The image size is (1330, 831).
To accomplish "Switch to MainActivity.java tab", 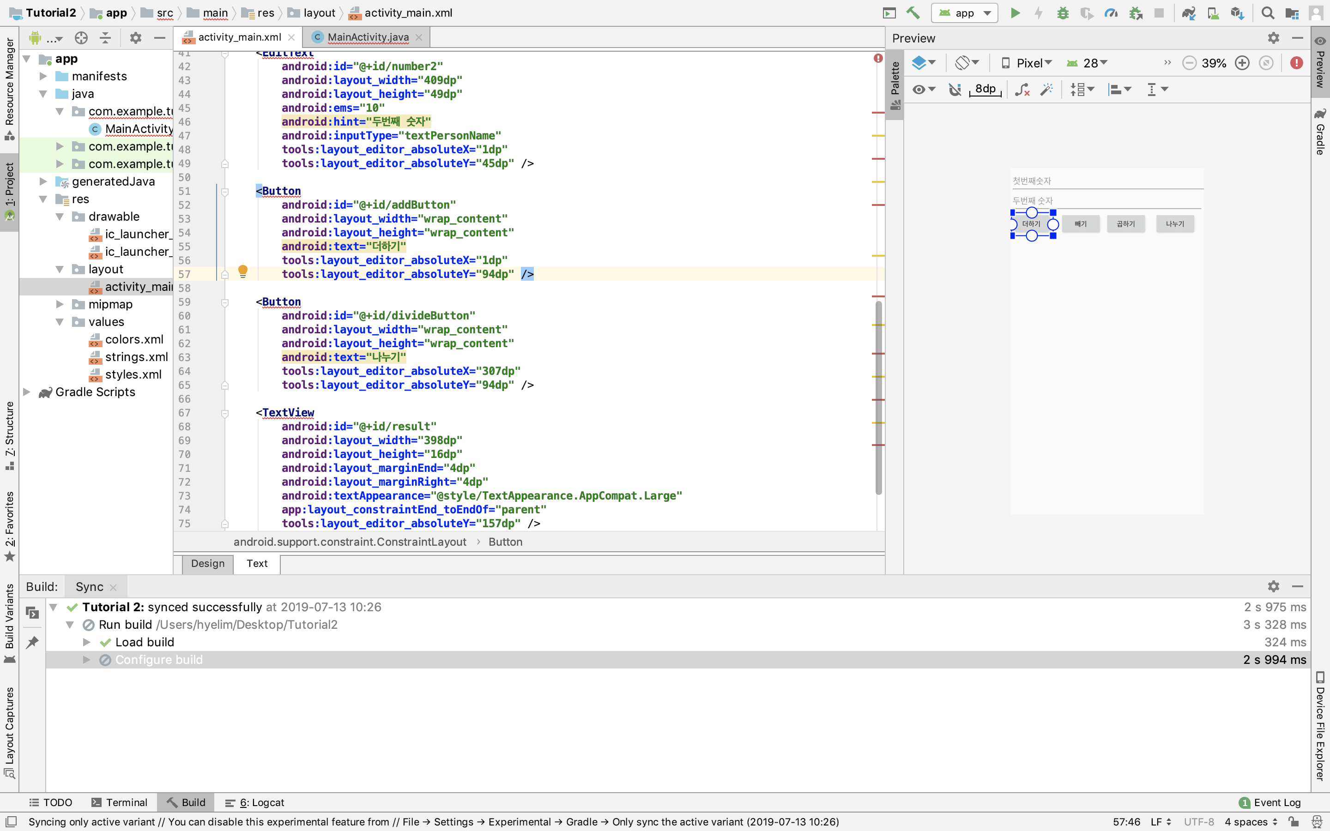I will [x=368, y=37].
